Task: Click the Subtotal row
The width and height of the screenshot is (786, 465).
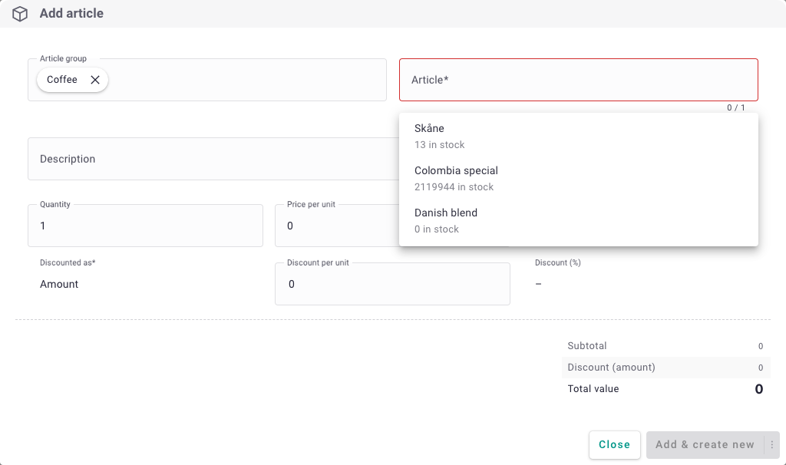Action: tap(665, 346)
